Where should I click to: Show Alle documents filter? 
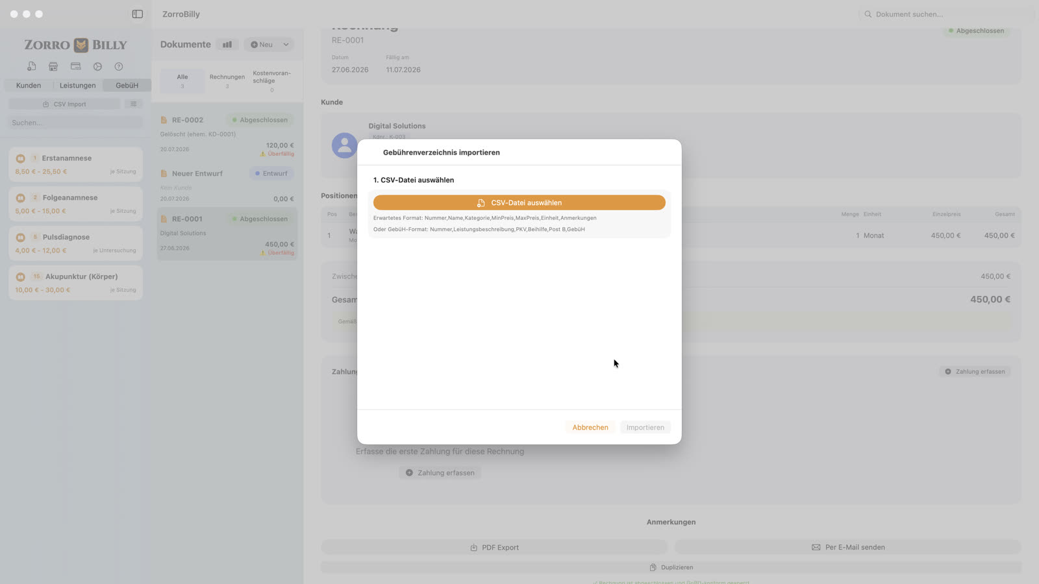coord(182,80)
